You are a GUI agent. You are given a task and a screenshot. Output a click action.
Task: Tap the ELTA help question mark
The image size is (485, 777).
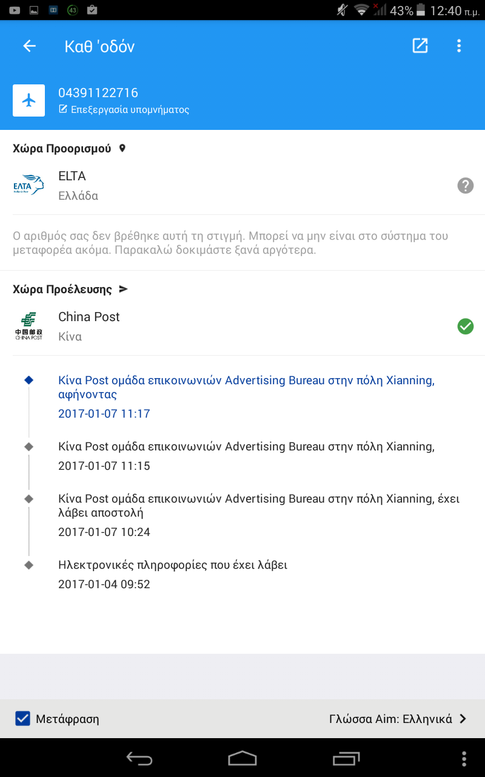pyautogui.click(x=465, y=186)
